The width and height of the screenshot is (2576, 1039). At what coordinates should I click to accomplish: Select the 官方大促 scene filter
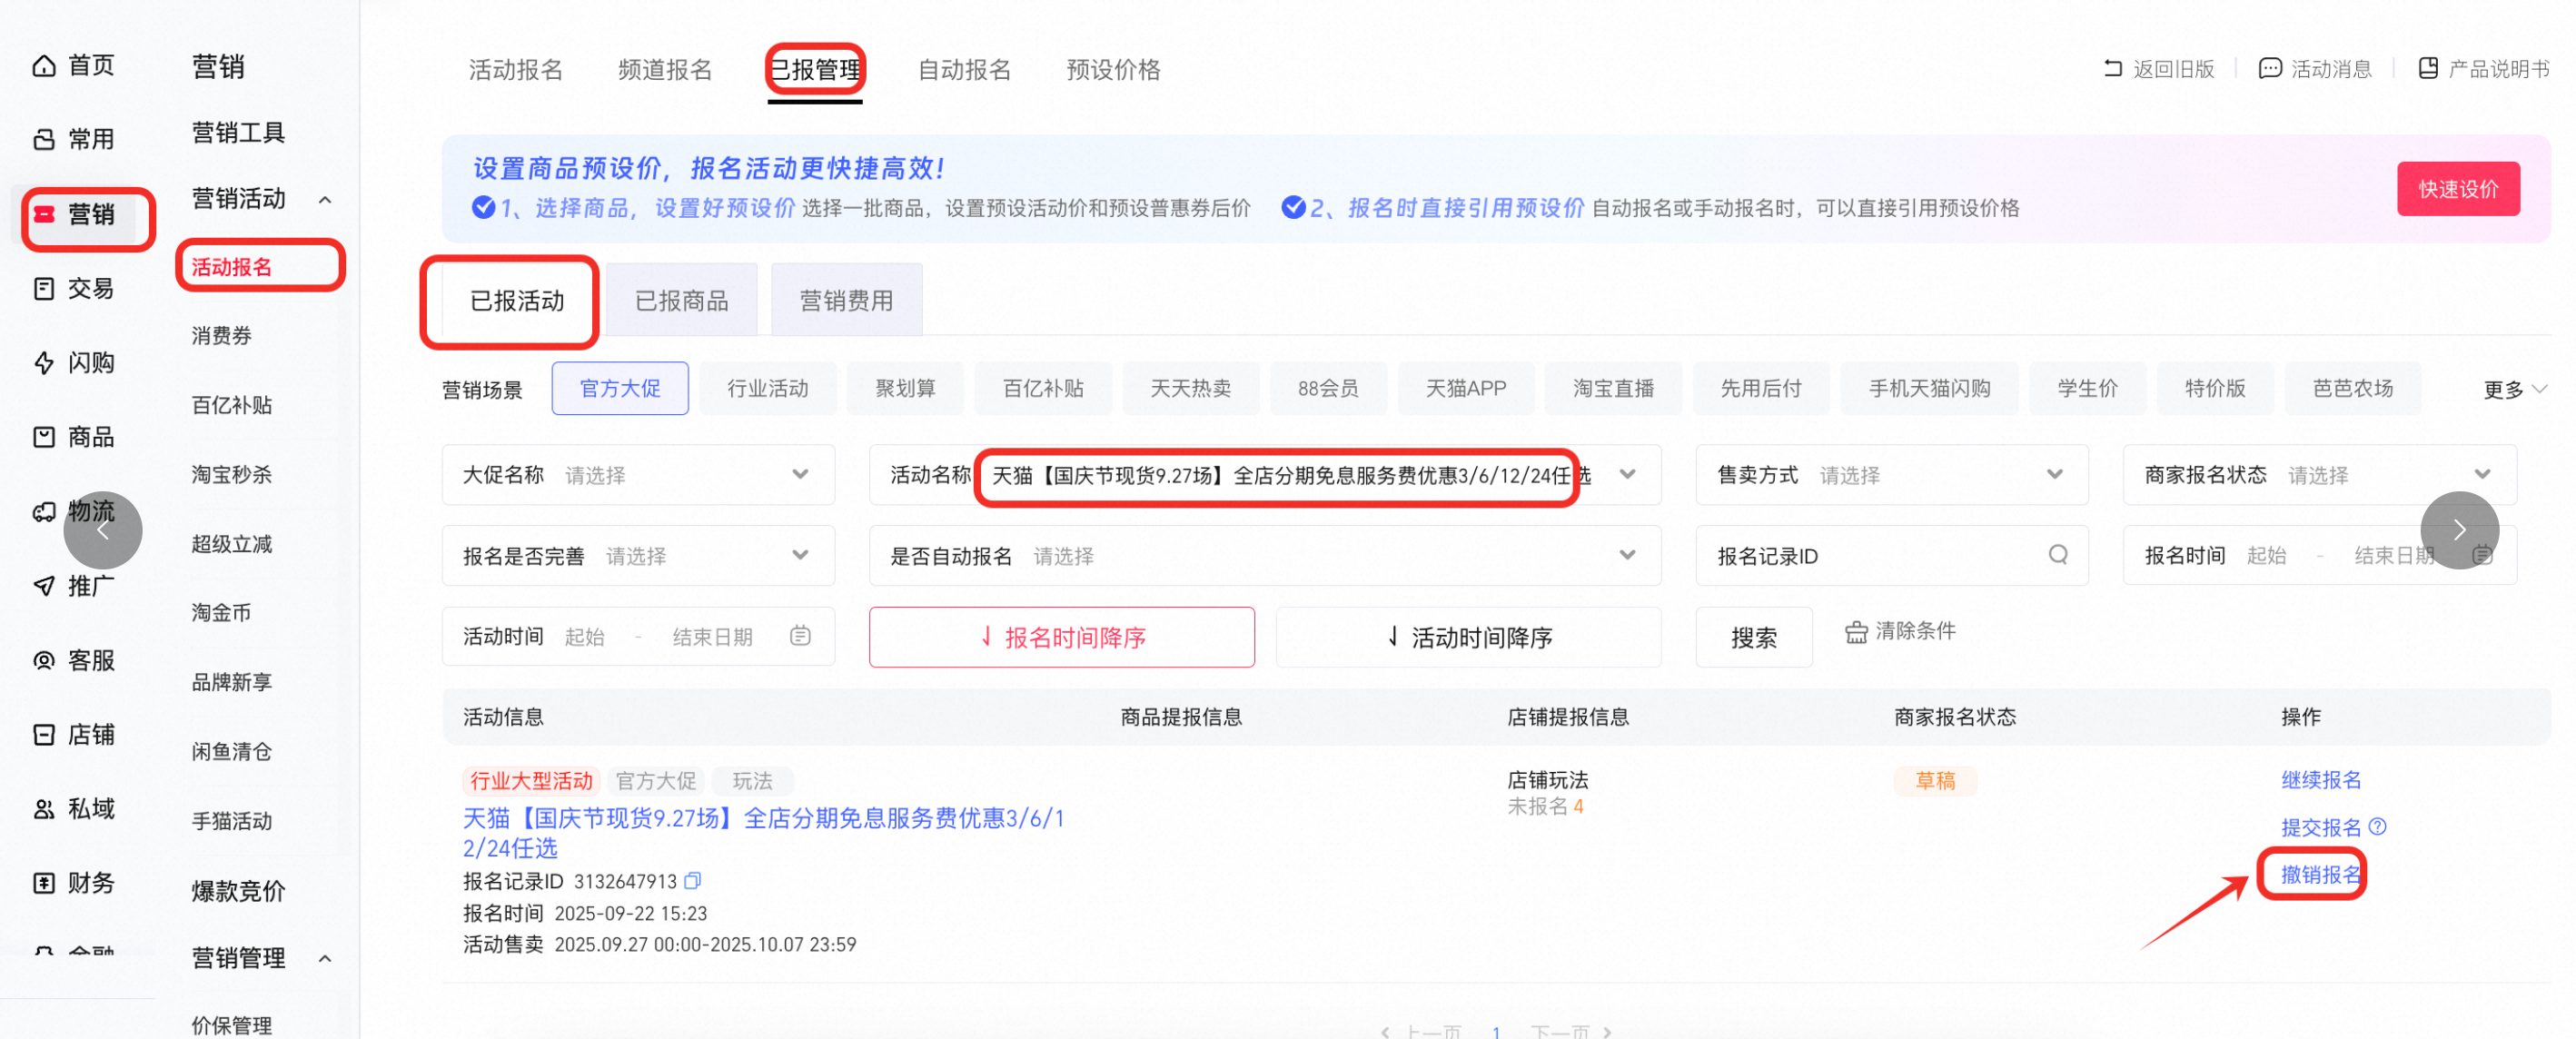(x=620, y=389)
